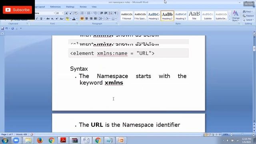Click the Replace button
The width and height of the screenshot is (256, 144).
point(248,16)
